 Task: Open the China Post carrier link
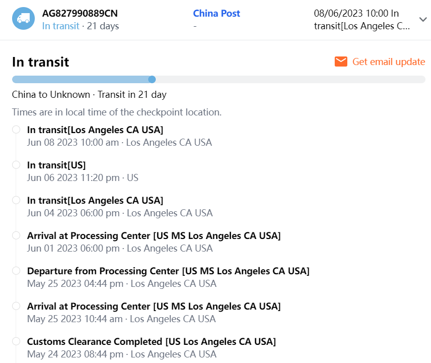pyautogui.click(x=217, y=14)
